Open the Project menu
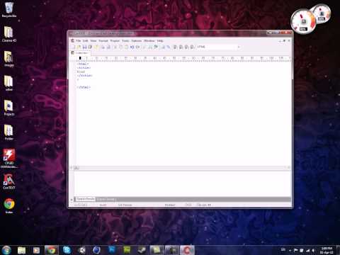This screenshot has height=255, width=340. click(x=115, y=41)
